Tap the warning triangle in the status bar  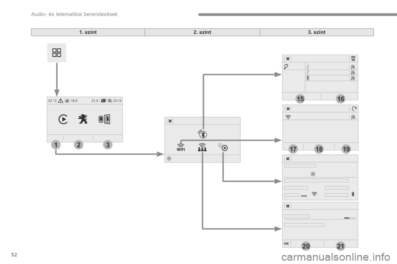60,101
